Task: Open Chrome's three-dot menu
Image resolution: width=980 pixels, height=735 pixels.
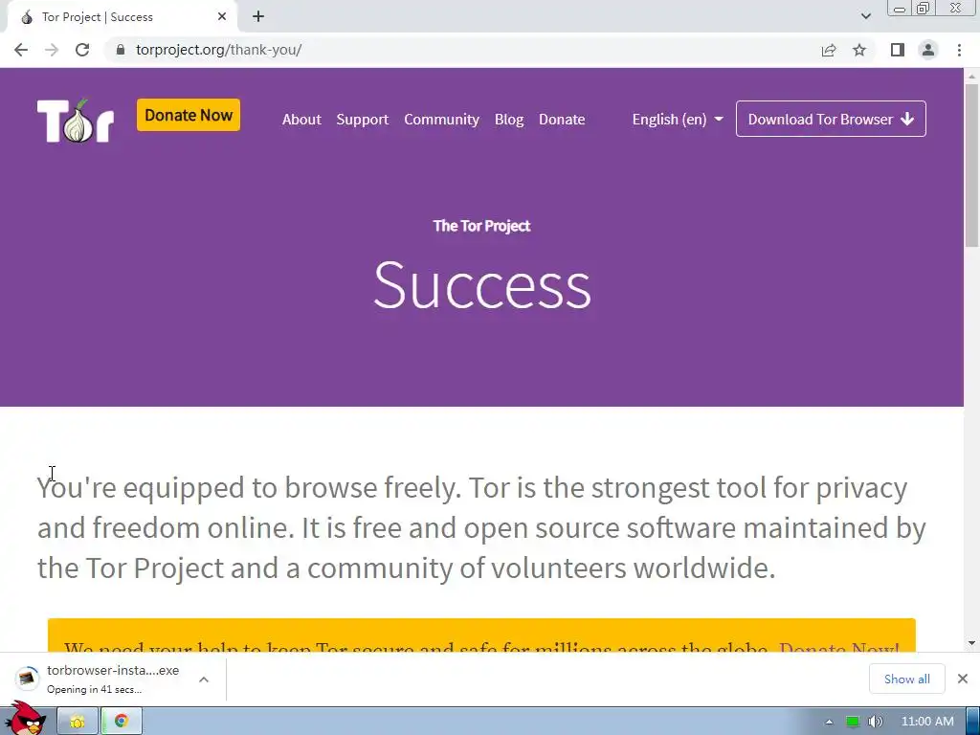Action: click(959, 50)
